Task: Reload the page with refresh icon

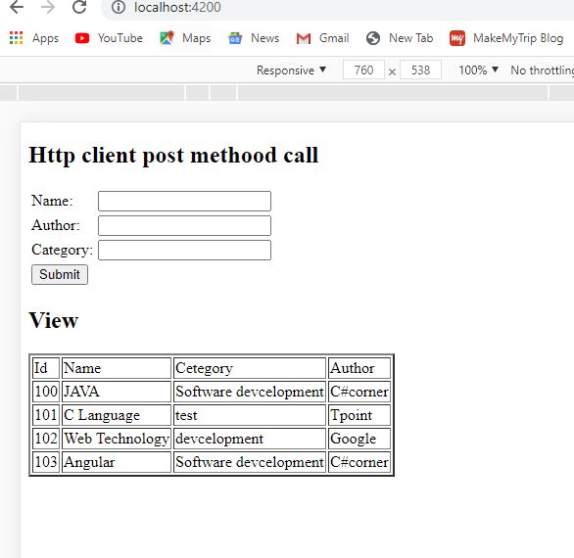Action: tap(79, 7)
